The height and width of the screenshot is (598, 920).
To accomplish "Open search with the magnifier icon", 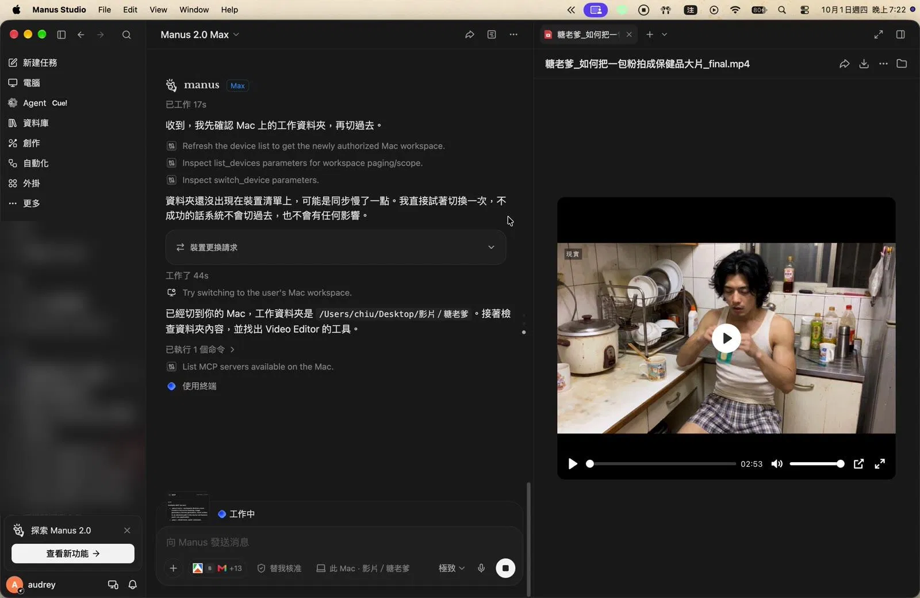I will pyautogui.click(x=126, y=35).
